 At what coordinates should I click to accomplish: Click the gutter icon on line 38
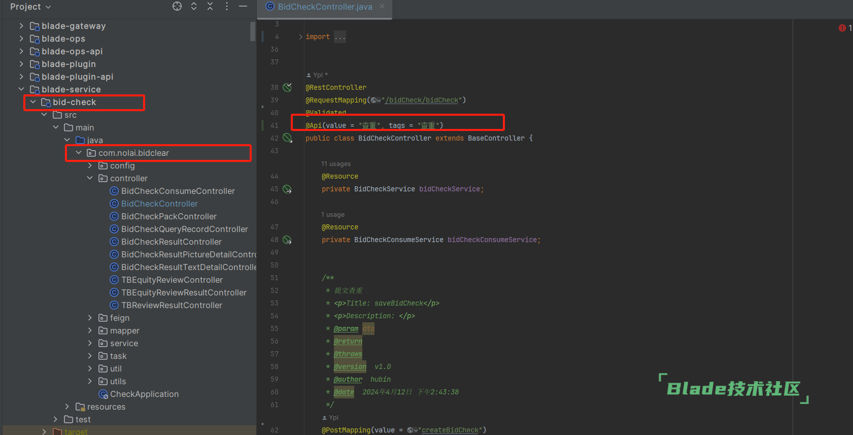coord(287,87)
